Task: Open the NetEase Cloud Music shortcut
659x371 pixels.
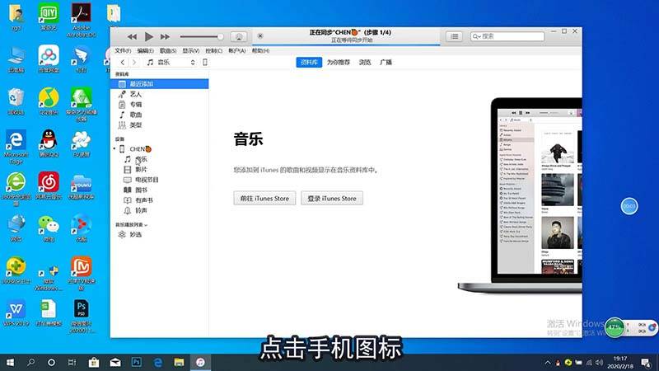Action: (x=49, y=186)
